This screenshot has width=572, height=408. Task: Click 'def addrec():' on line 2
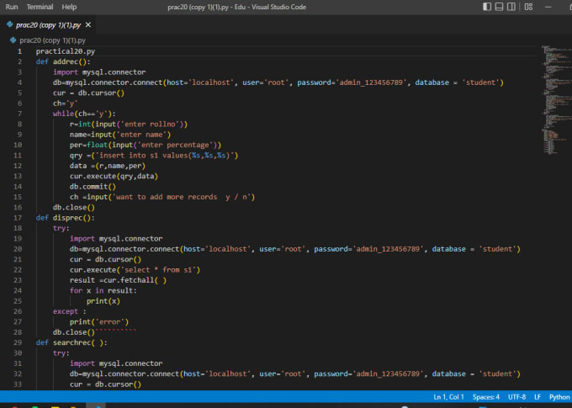63,61
